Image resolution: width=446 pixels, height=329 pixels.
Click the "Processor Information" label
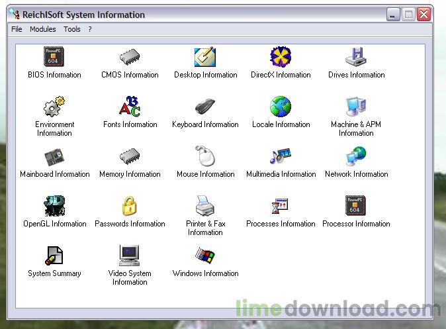click(x=356, y=224)
